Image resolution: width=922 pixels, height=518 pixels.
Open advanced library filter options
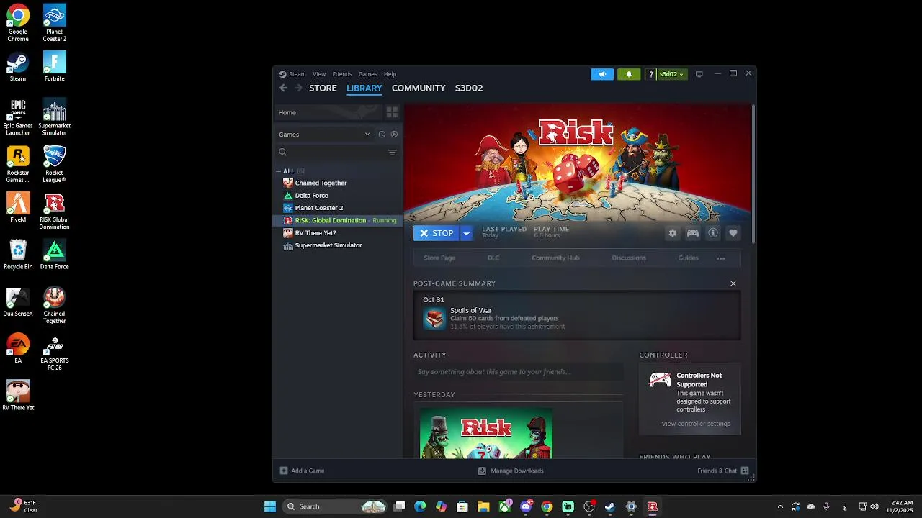point(392,153)
